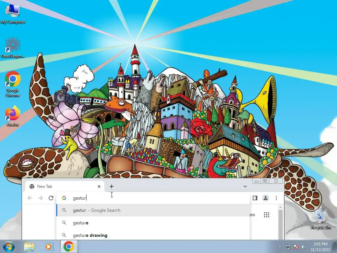Image resolution: width=337 pixels, height=253 pixels.
Task: Open Windows Explorer from taskbar
Action: pyautogui.click(x=29, y=246)
